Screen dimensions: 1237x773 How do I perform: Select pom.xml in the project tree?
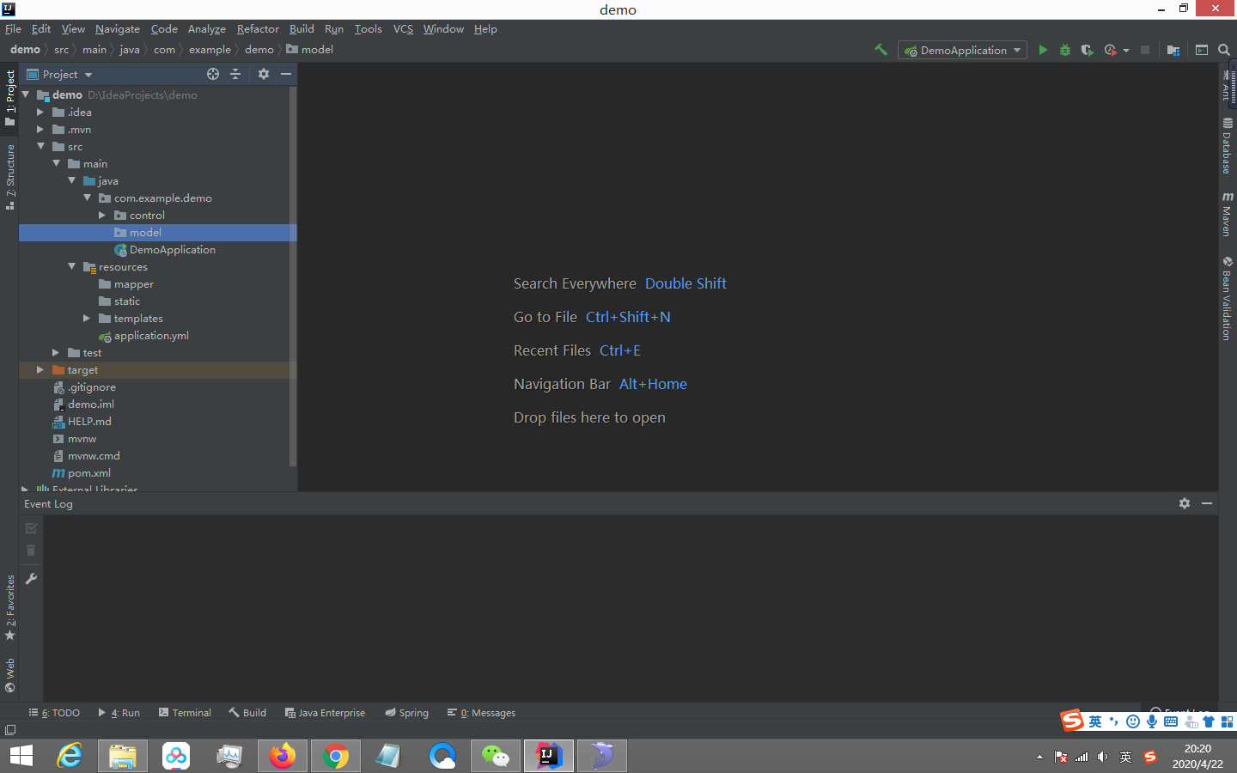tap(89, 473)
